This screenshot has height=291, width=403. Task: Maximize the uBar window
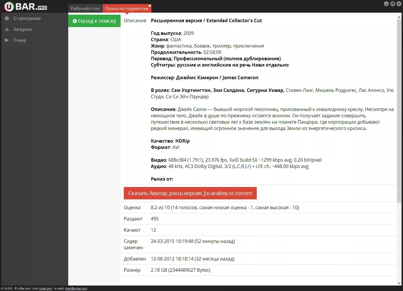tap(393, 4)
